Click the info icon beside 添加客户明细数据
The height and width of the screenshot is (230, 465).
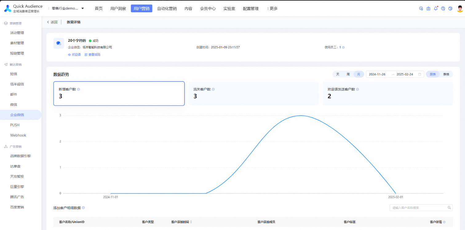83,208
